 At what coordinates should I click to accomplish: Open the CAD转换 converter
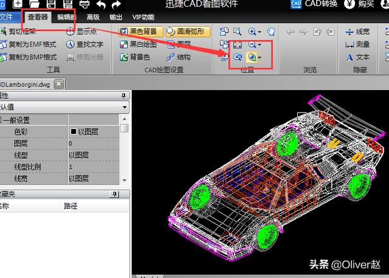[x=314, y=4]
